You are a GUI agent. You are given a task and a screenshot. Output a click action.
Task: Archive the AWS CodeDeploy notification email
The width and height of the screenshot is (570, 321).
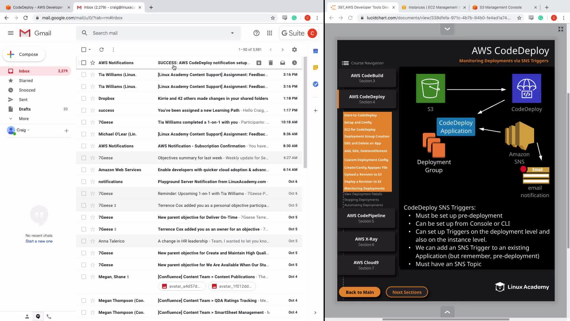pyautogui.click(x=259, y=63)
